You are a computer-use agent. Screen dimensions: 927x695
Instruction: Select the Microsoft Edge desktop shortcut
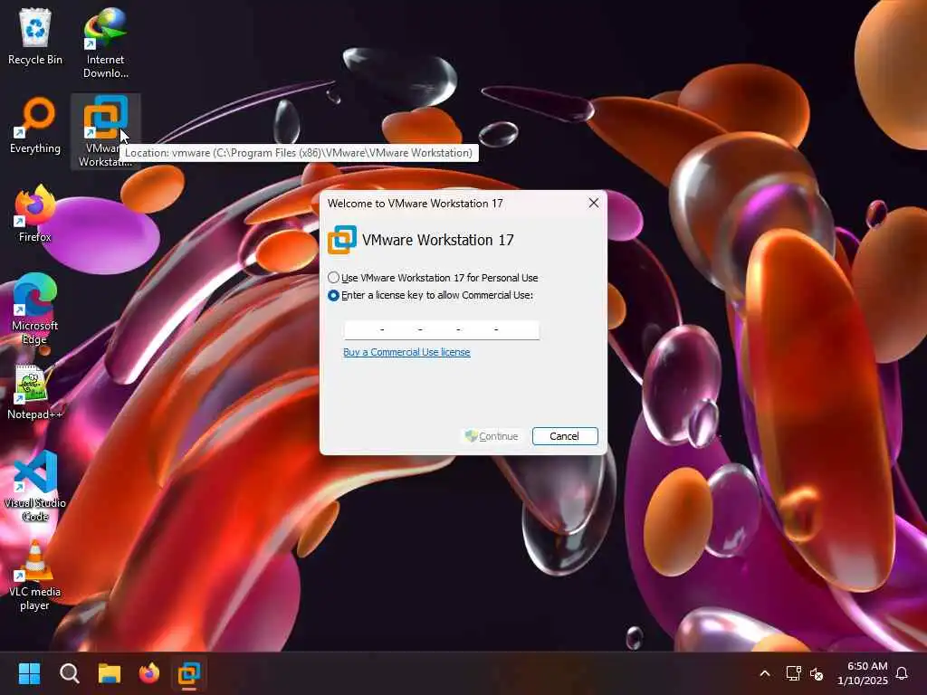coord(35,309)
